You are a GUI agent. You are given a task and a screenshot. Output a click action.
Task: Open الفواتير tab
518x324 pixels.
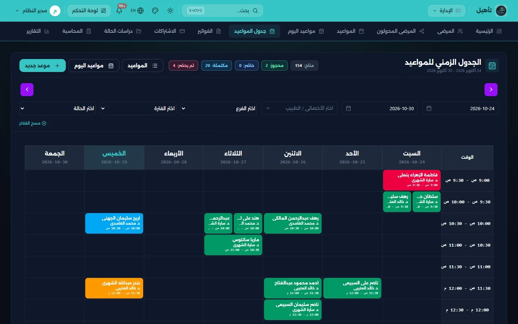pos(209,31)
